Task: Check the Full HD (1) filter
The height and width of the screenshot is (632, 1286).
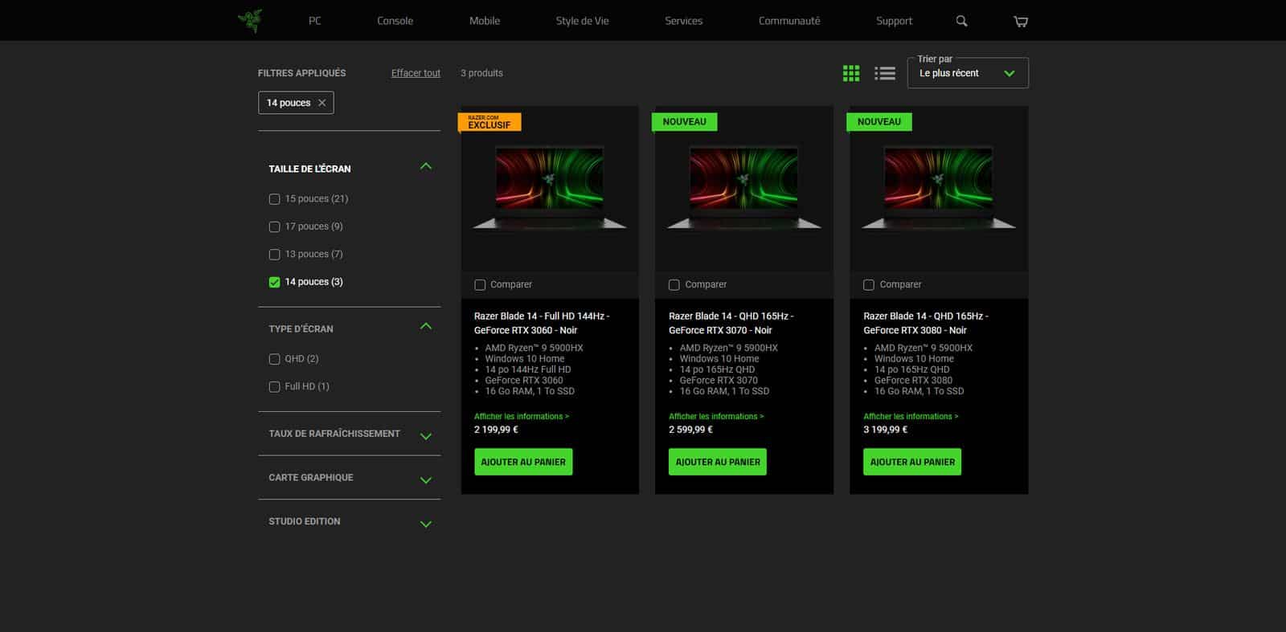Action: 274,386
